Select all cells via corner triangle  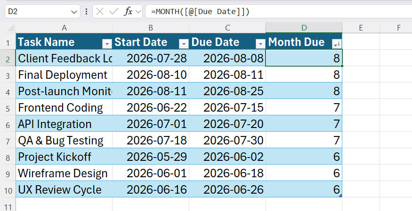coord(10,28)
